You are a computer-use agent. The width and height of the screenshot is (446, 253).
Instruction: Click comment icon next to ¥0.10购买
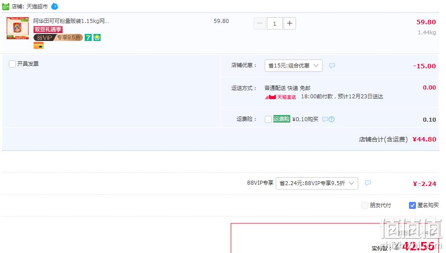pyautogui.click(x=325, y=119)
